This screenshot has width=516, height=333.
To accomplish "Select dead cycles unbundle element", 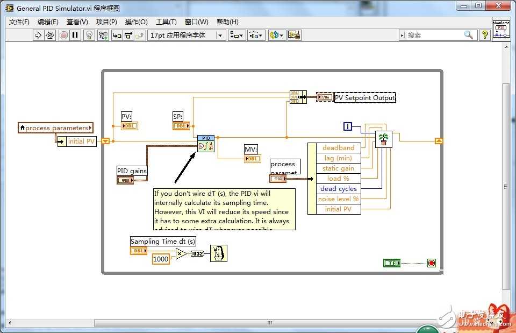I will click(x=338, y=189).
